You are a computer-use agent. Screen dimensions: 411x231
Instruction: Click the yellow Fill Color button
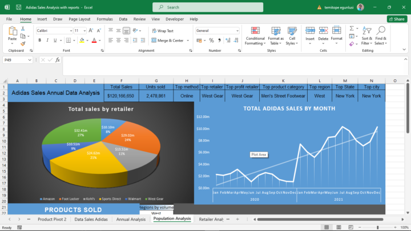coord(82,40)
